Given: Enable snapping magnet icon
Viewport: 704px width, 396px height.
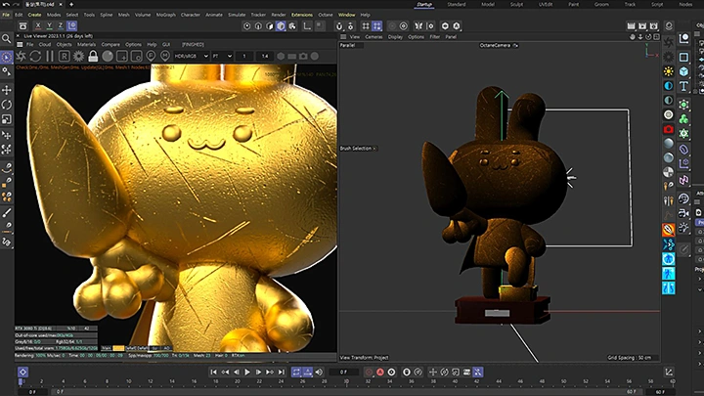Looking at the screenshot, I should point(339,26).
